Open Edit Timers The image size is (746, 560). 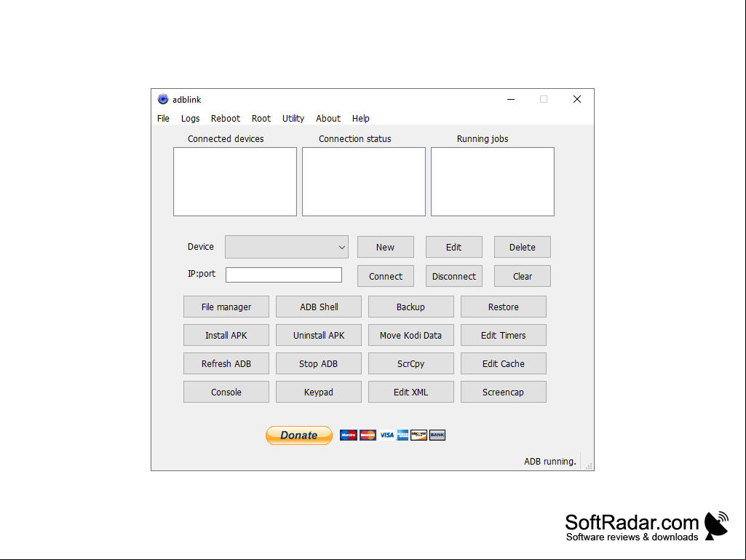(x=504, y=335)
